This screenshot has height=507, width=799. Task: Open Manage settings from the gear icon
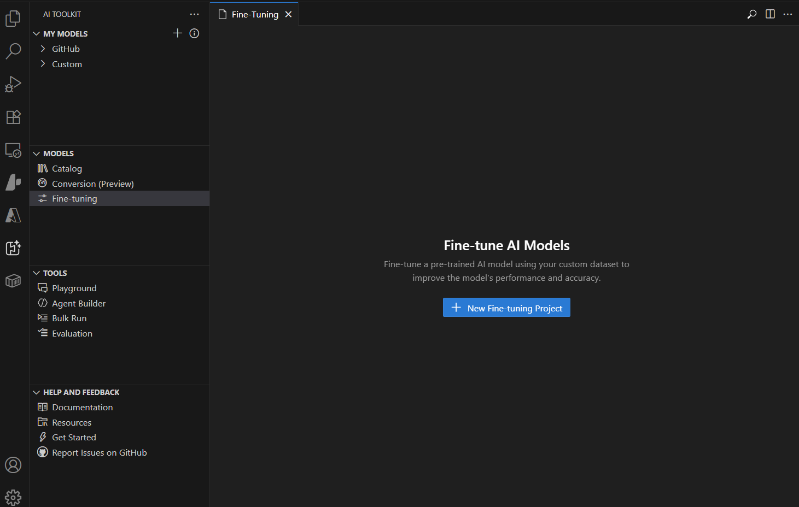(x=13, y=497)
